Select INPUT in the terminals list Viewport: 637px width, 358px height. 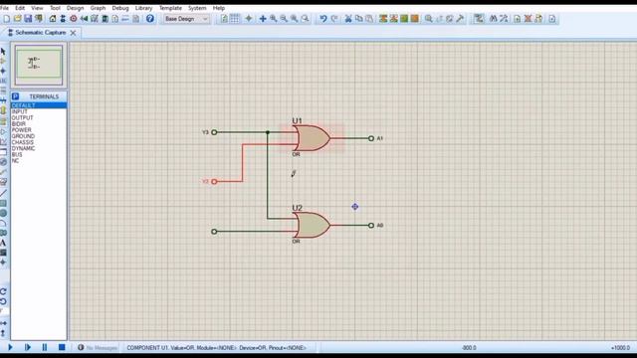(39, 111)
